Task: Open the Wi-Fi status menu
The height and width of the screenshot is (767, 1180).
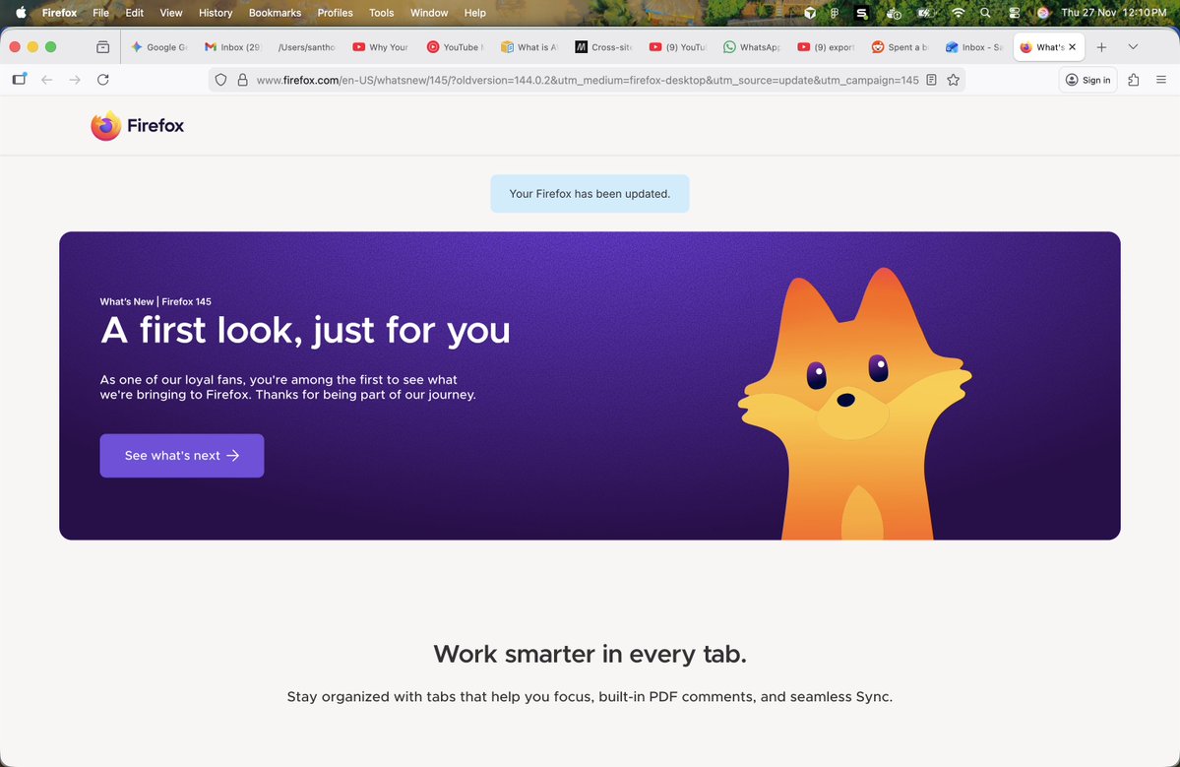Action: coord(958,13)
